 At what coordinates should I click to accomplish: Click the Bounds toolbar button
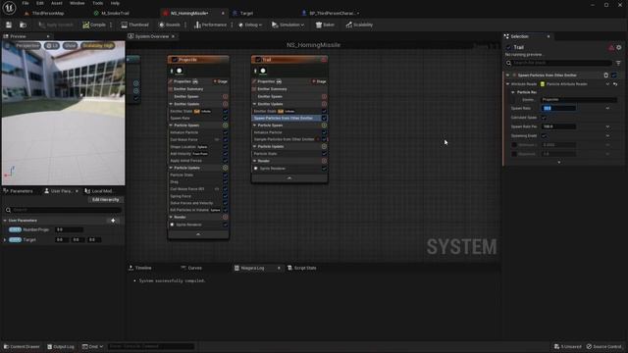point(170,25)
